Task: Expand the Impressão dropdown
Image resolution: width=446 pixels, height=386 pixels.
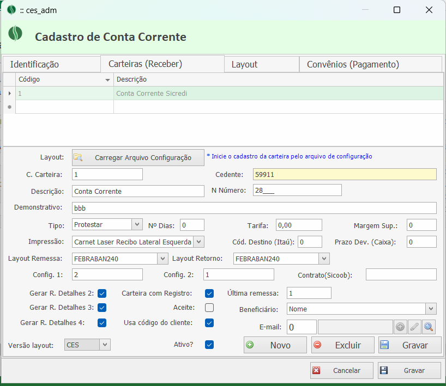Action: click(x=199, y=242)
